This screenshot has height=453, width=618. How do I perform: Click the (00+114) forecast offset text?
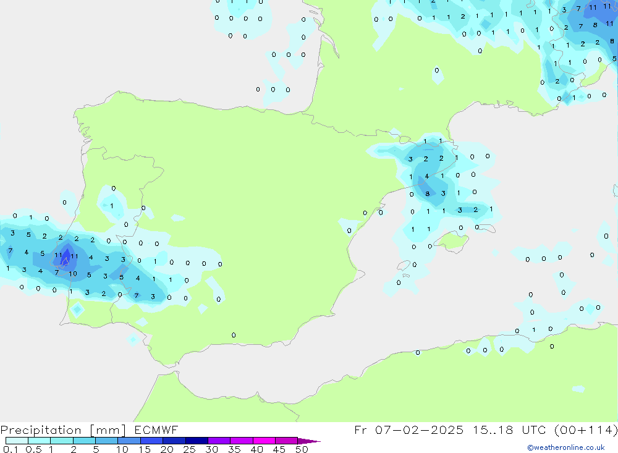click(x=586, y=430)
